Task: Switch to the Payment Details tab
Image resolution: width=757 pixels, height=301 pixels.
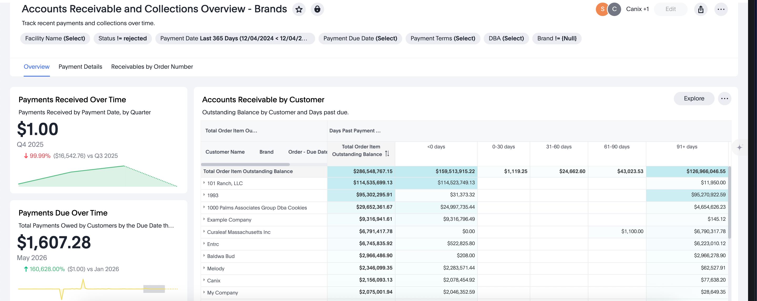Action: (80, 67)
